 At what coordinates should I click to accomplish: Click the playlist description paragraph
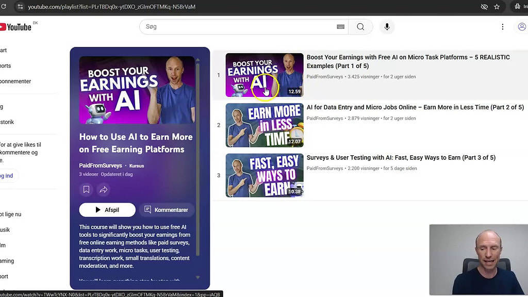[135, 246]
